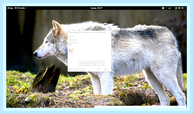Click the Demo button in register dialog
This screenshot has height=114, width=193.
pos(106,69)
